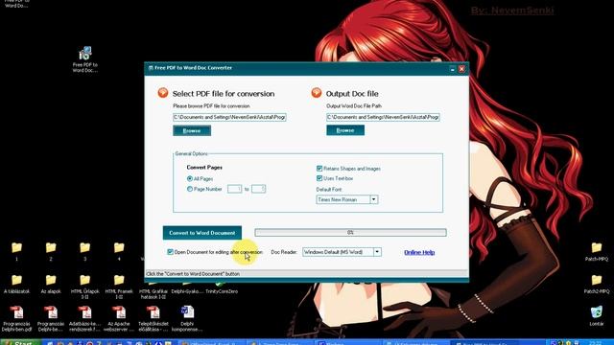Click the orange Output Doc file step icon
This screenshot has width=614, height=345.
(x=317, y=93)
